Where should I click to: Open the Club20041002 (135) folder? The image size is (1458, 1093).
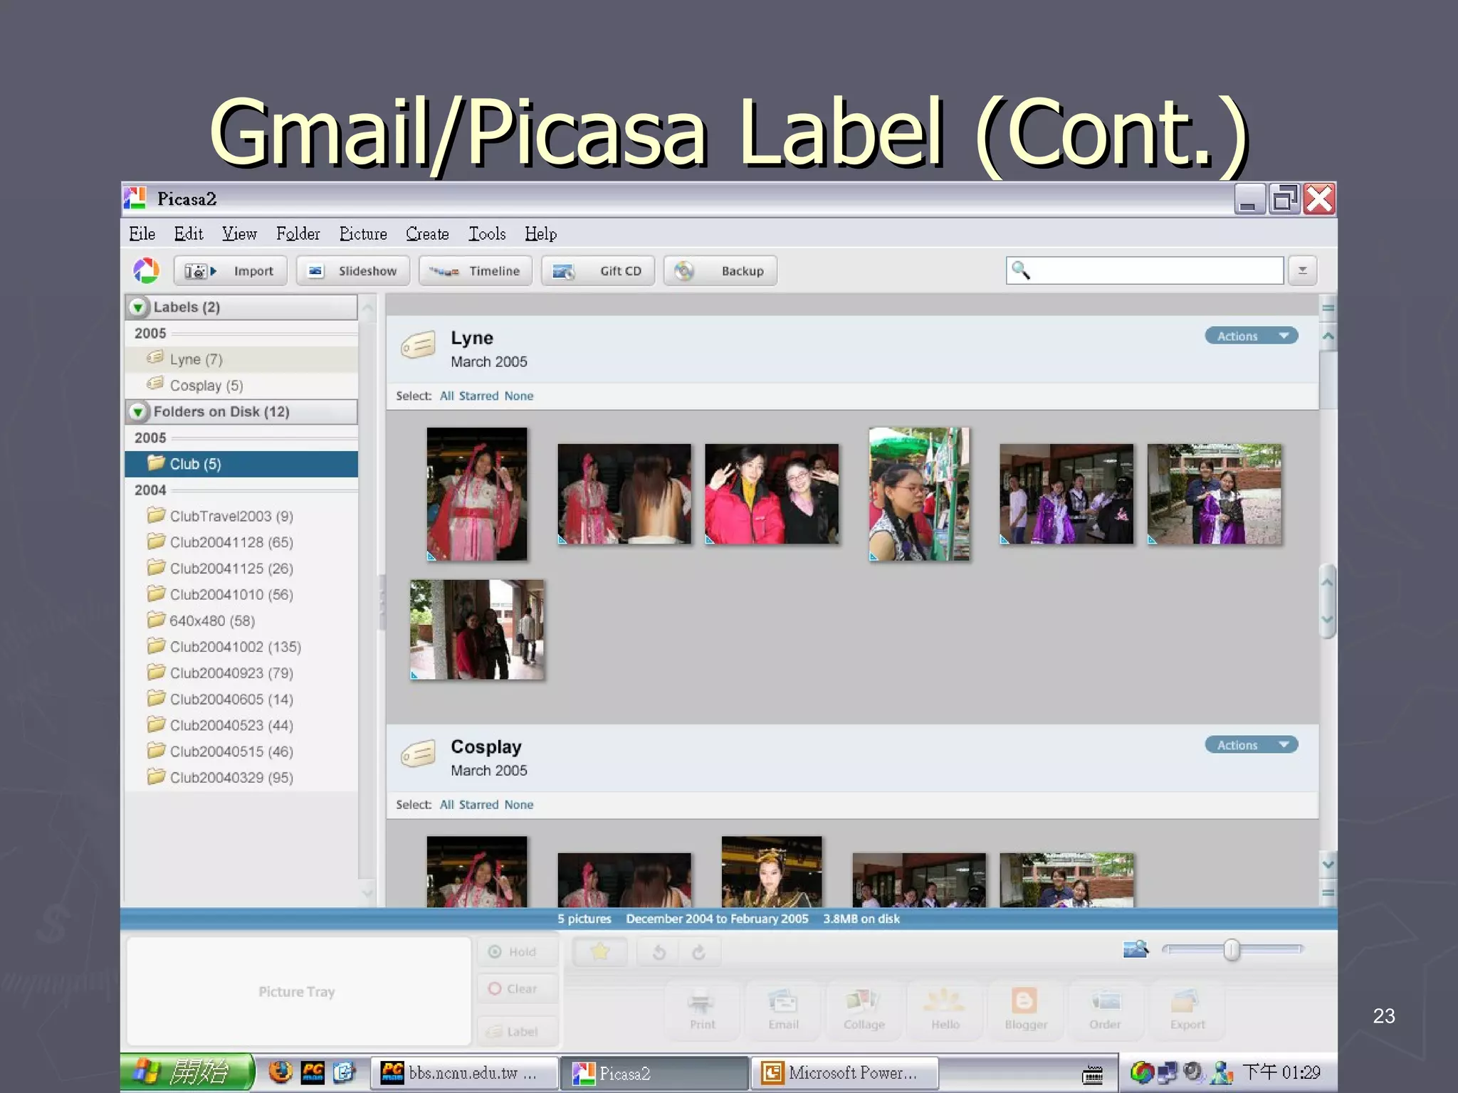[241, 647]
